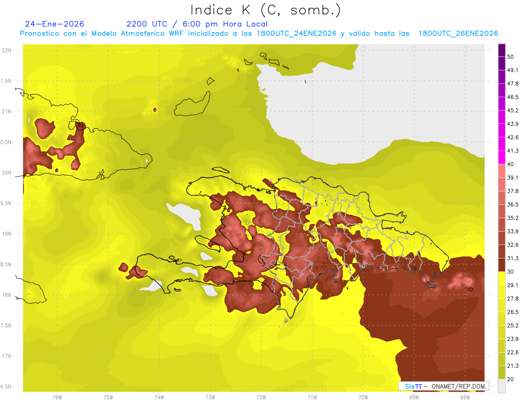
Task: Click the '22N' latitude axis label
Action: (7, 50)
